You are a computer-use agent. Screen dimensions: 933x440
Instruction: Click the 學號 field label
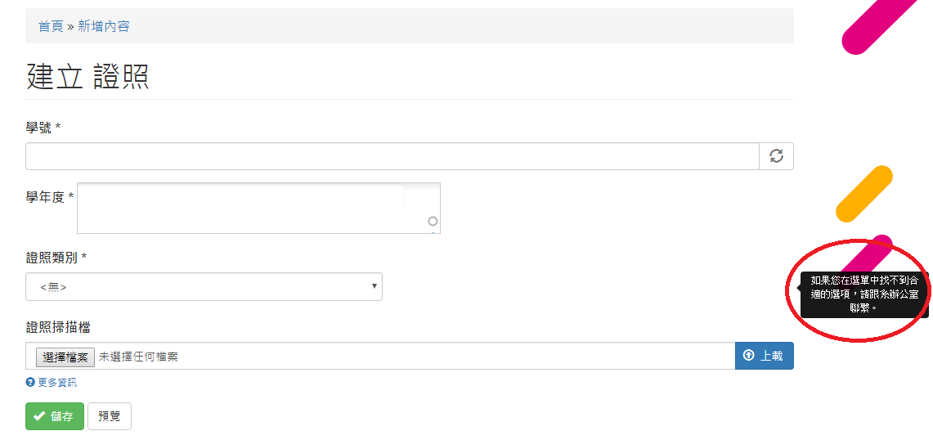coord(39,128)
